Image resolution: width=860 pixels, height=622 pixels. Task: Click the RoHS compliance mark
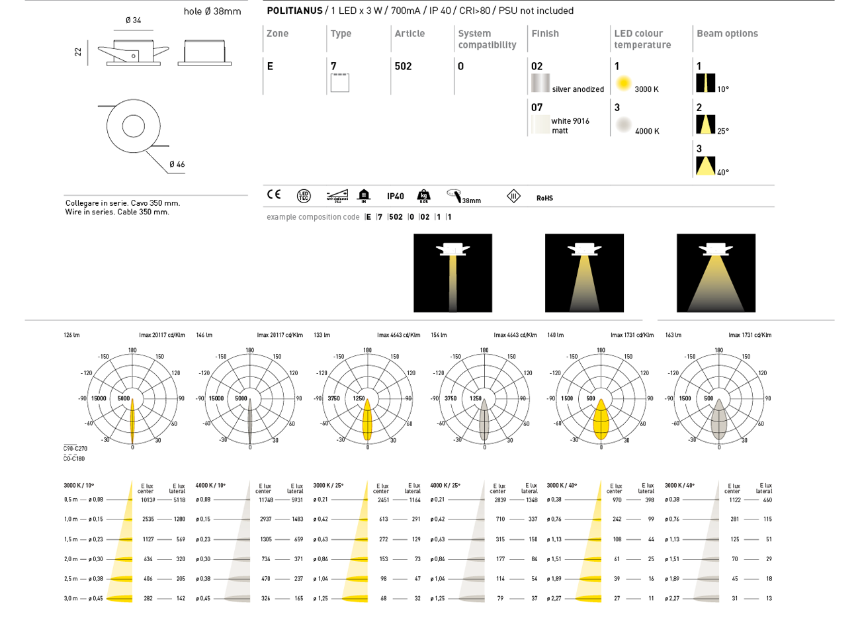(544, 198)
